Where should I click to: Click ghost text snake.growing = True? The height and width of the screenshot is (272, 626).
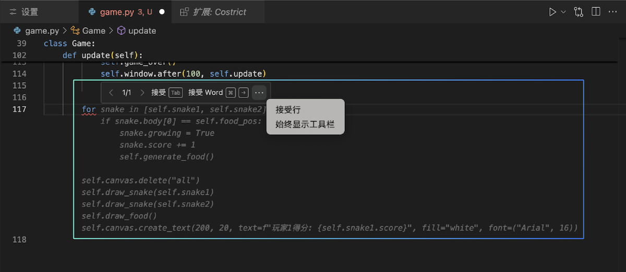tap(167, 133)
